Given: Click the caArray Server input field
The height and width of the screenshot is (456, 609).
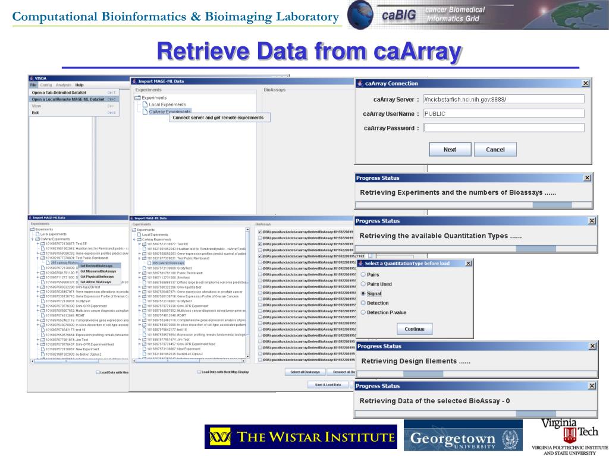Looking at the screenshot, I should [x=504, y=99].
